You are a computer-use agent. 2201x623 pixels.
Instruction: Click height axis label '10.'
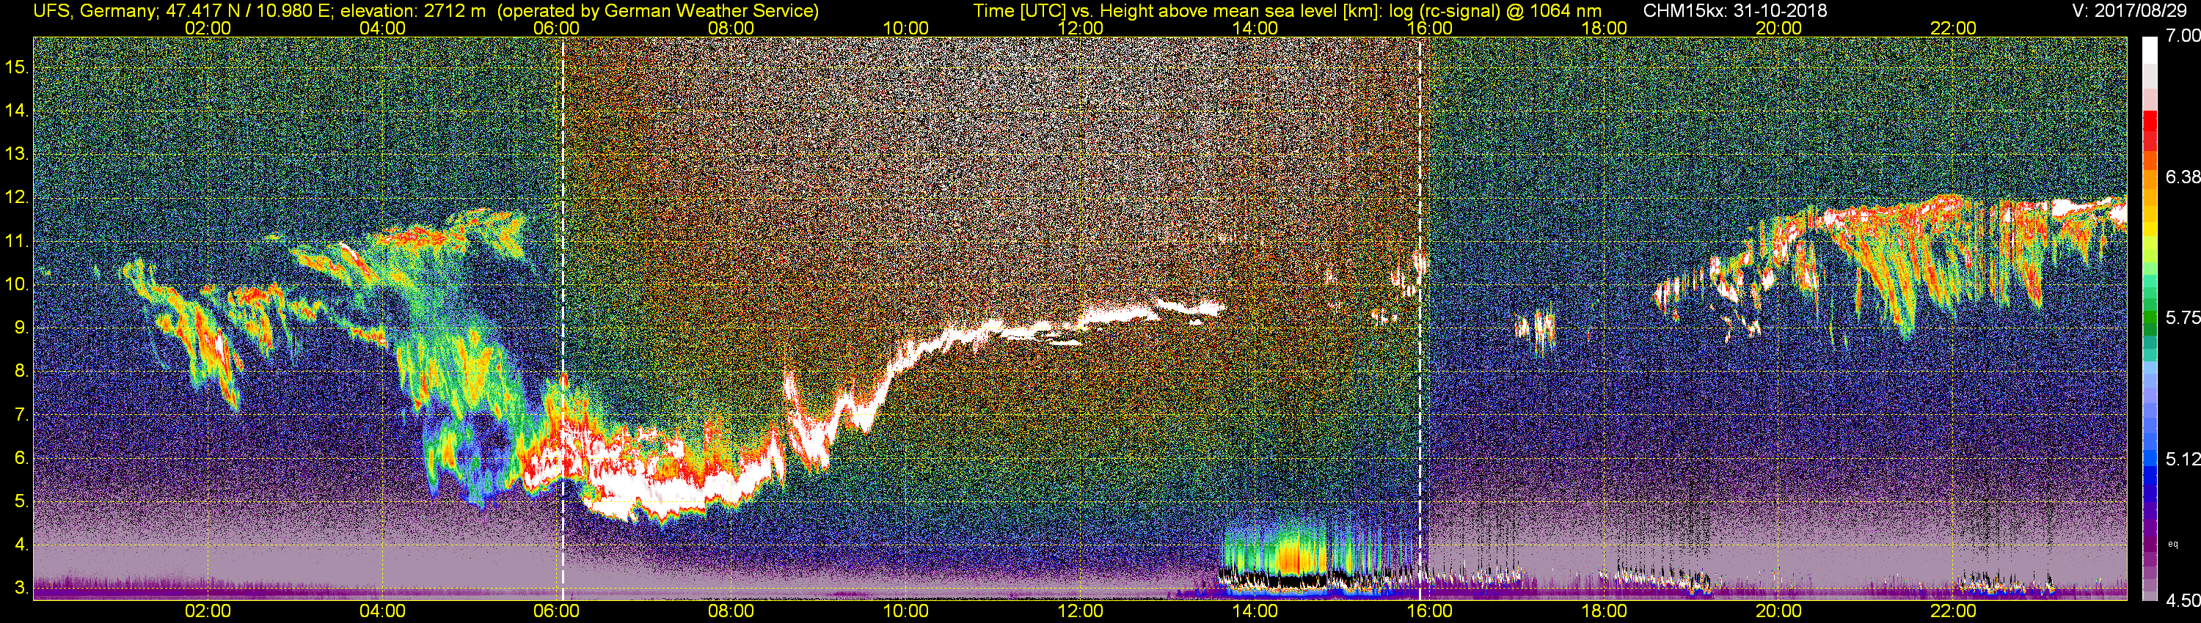tap(18, 284)
